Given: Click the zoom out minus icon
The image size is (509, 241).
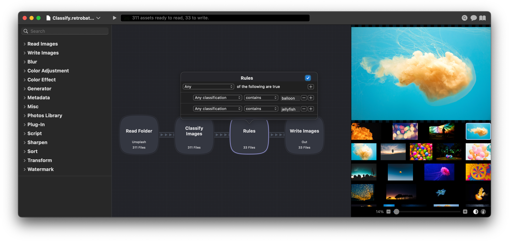Looking at the screenshot, I should tap(388, 212).
